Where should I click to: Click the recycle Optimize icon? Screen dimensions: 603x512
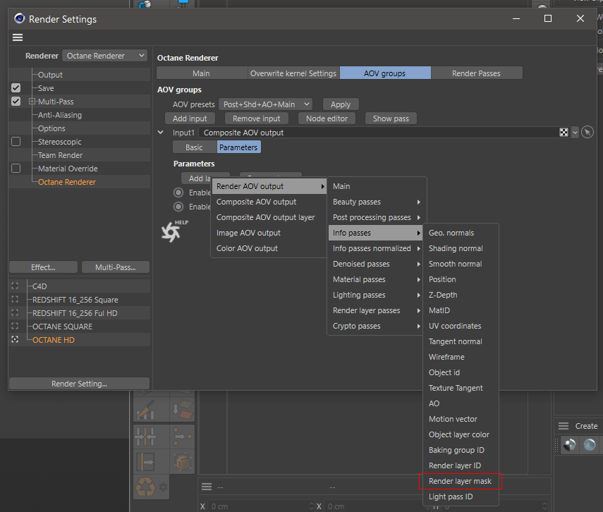click(x=145, y=487)
